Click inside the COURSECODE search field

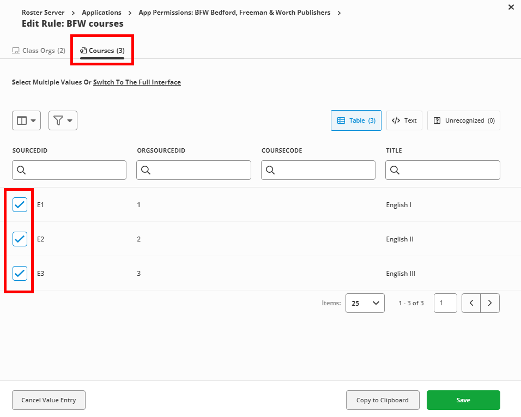click(318, 170)
